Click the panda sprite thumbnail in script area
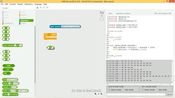Viewport: 175px width, 98px height. tap(102, 14)
